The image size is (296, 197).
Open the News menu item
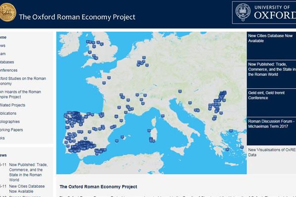coord(2,46)
